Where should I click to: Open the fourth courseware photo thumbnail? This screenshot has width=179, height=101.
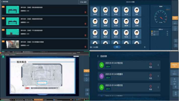[12, 44]
